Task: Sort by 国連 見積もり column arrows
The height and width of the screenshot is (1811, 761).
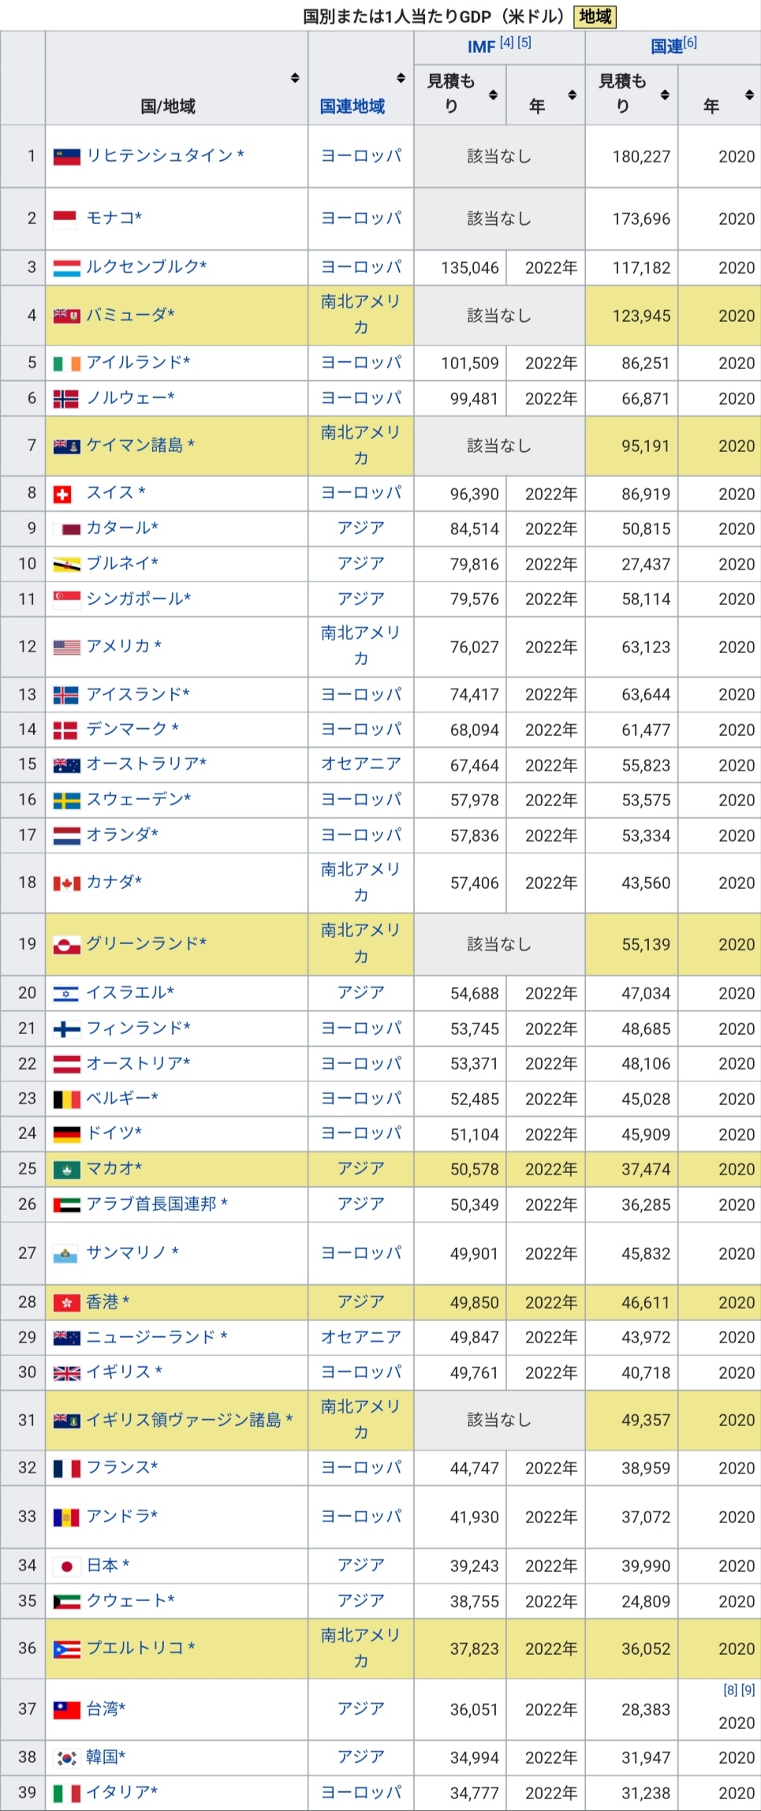Action: (x=665, y=95)
